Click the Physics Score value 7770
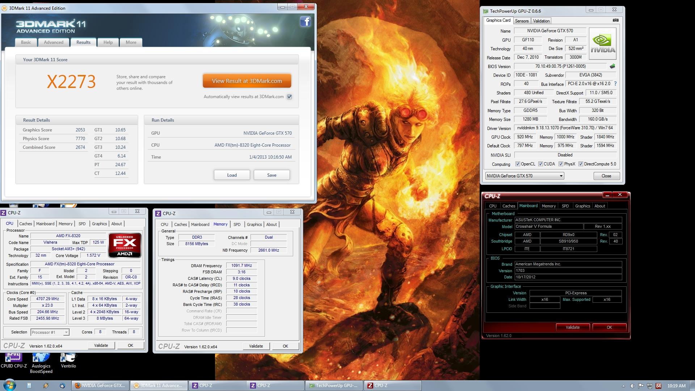 (x=80, y=139)
